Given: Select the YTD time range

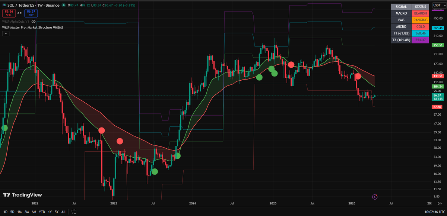Looking at the screenshot, I should tap(42, 212).
